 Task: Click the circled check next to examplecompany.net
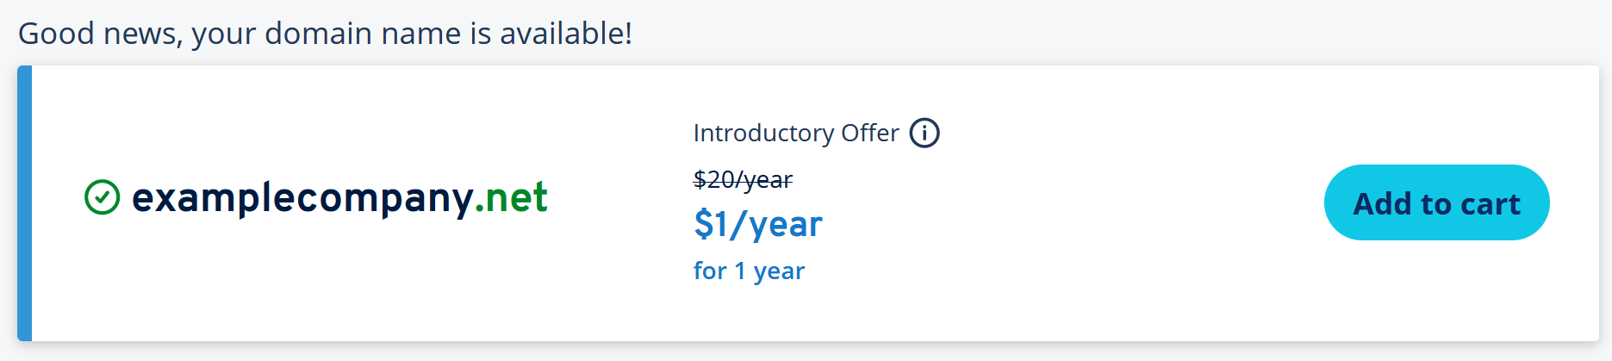point(103,197)
